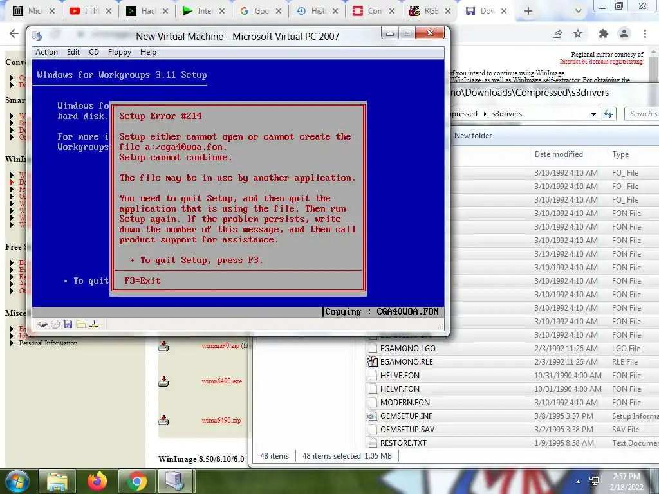Screen dimensions: 659x494
Task: Click the browser back arrow
Action: [14, 33]
